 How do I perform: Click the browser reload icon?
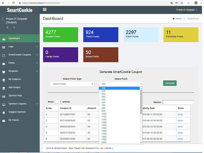click(13, 3)
